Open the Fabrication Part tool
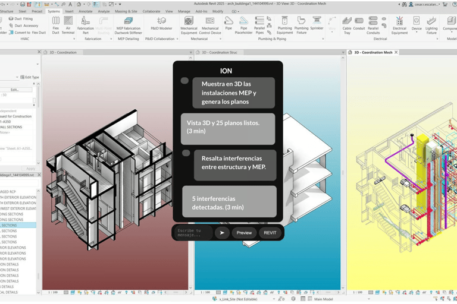This screenshot has height=304, width=457. pos(86,26)
